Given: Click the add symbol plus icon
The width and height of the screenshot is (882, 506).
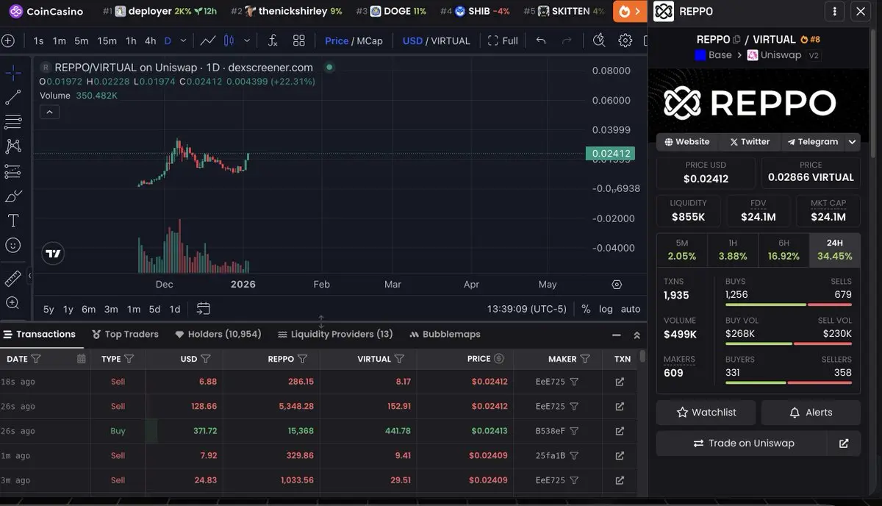Looking at the screenshot, I should coord(8,41).
